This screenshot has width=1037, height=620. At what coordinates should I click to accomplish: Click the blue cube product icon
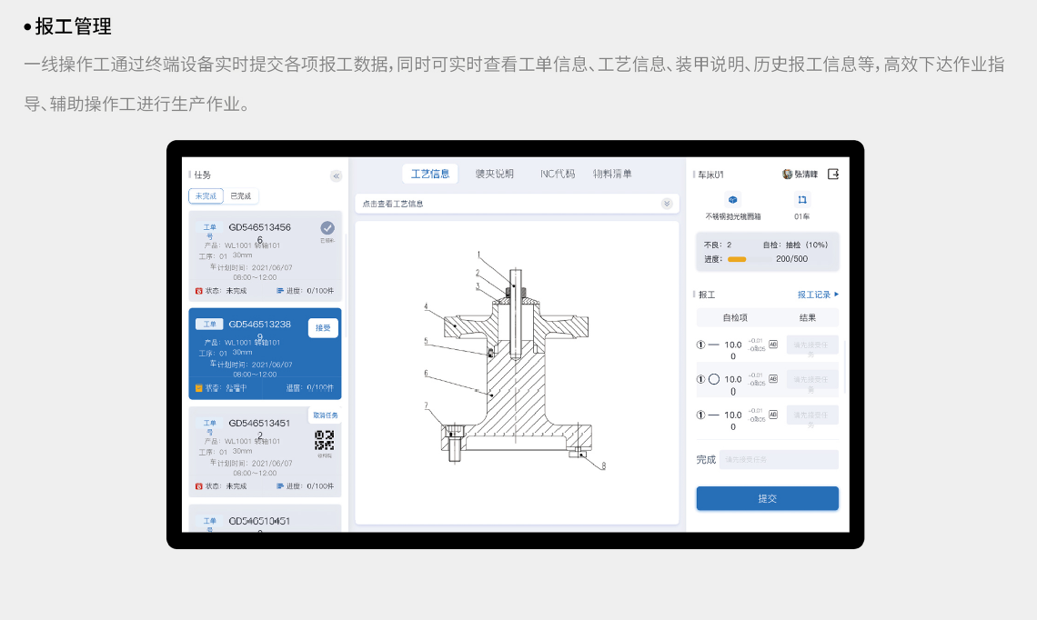coord(732,200)
